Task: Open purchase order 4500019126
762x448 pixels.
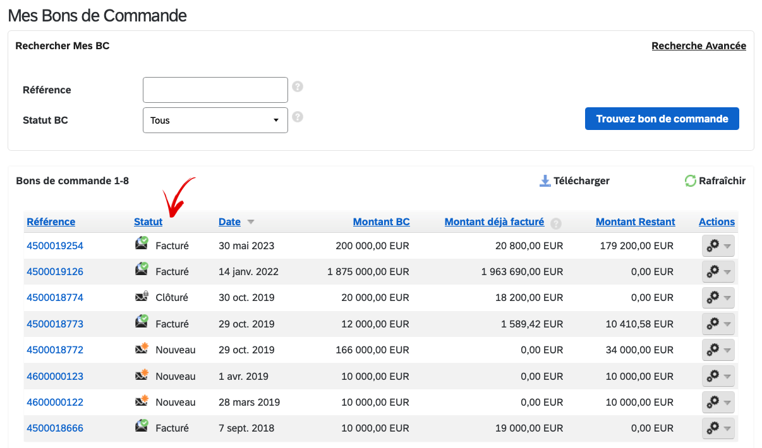Action: pyautogui.click(x=55, y=271)
